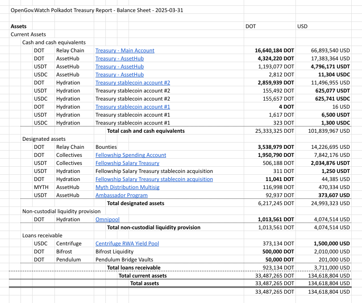Open Treasury - AssetHub link in USDT AssetHub row

point(120,67)
